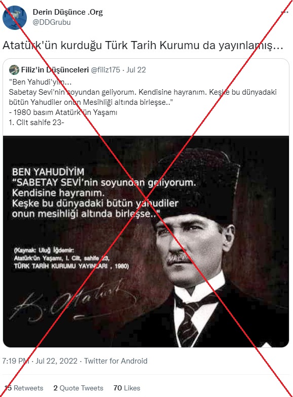Open the @DDGrubu handle link
The width and height of the screenshot is (293, 397).
pos(52,22)
